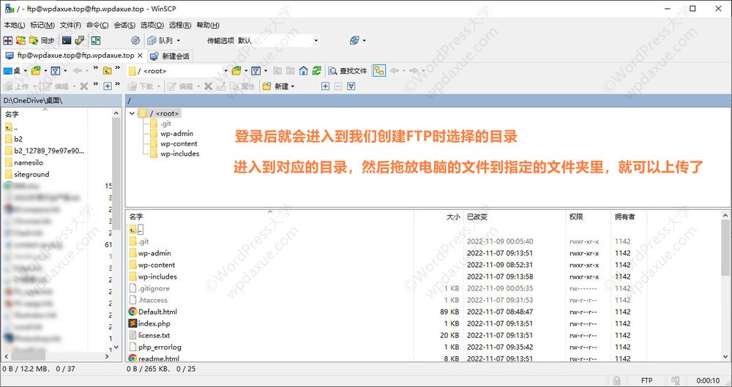The height and width of the screenshot is (387, 732).
Task: Click the lock encryption status bar icon
Action: pyautogui.click(x=617, y=380)
